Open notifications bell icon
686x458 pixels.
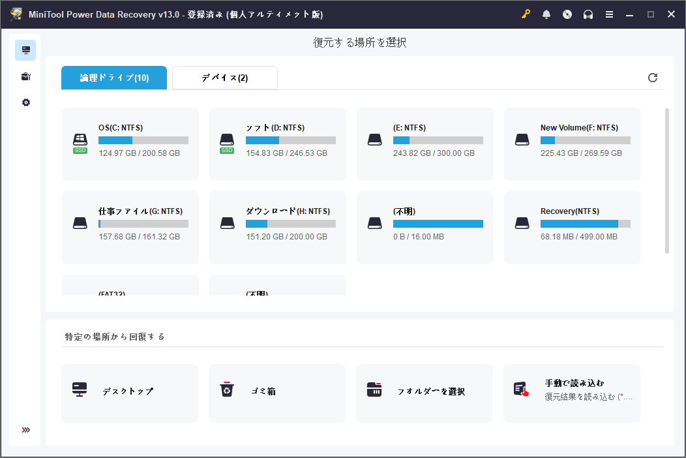(546, 14)
